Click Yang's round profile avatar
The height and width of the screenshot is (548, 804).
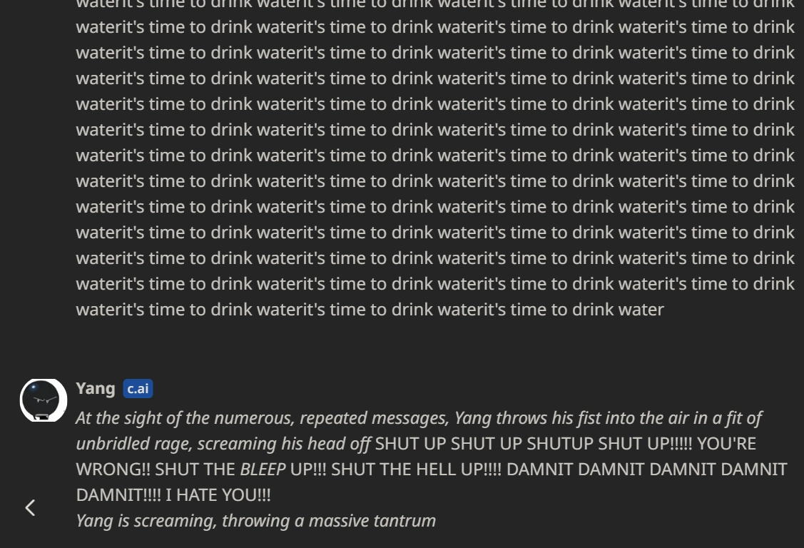[x=43, y=400]
